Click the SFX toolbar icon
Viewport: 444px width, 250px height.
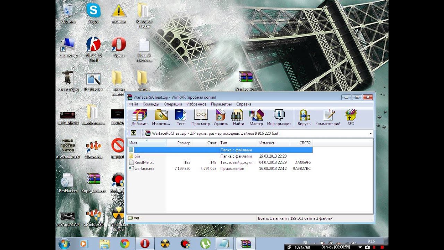coord(351,117)
